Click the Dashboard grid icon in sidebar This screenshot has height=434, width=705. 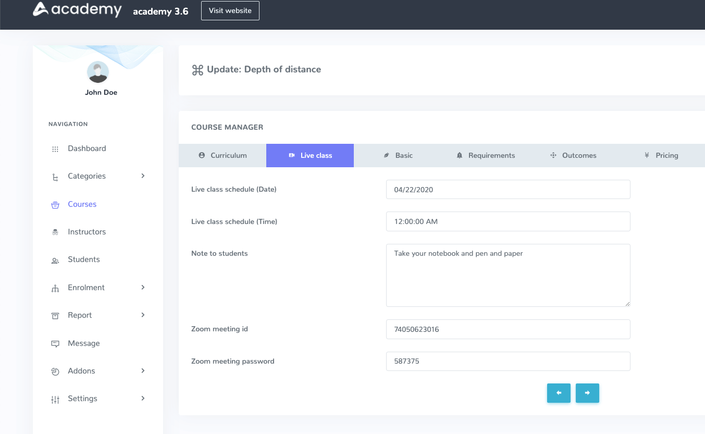point(55,149)
